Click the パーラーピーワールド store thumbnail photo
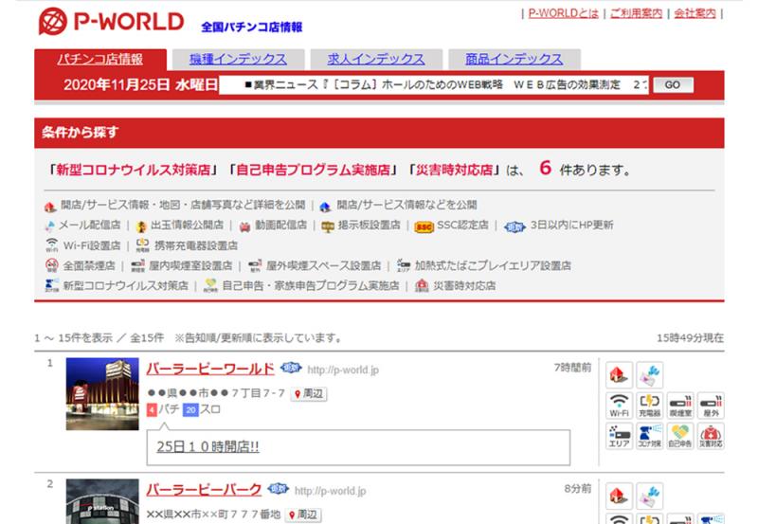 point(101,394)
